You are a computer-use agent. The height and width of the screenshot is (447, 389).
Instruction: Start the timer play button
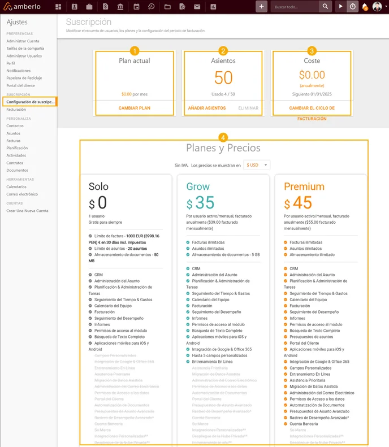[x=340, y=7]
